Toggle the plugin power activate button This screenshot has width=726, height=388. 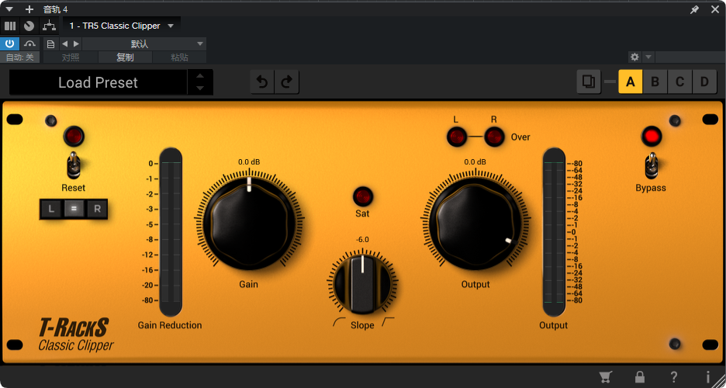click(x=10, y=44)
